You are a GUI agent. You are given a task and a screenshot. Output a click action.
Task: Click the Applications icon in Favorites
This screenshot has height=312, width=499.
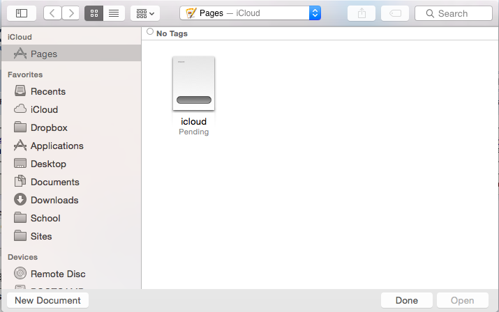[20, 145]
